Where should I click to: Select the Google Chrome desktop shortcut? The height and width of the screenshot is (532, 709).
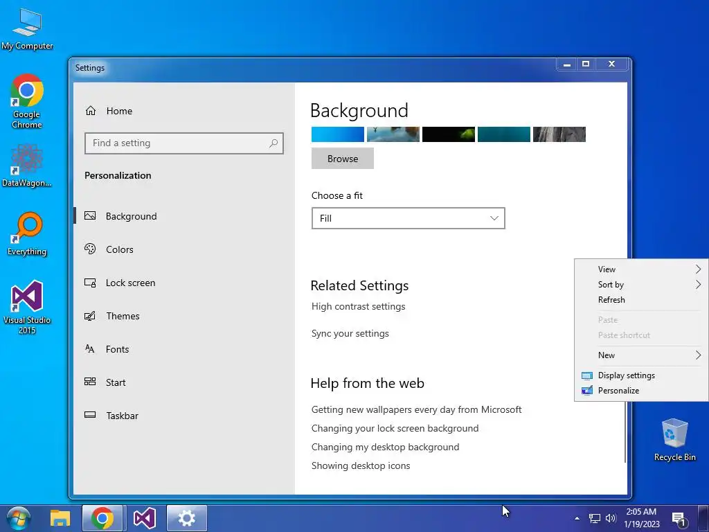point(27,101)
